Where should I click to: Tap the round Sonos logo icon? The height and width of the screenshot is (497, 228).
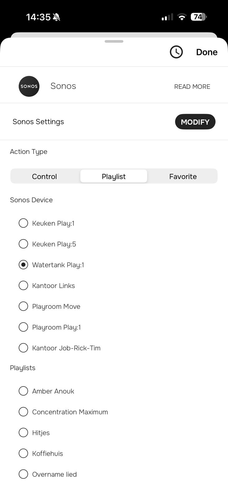[29, 86]
